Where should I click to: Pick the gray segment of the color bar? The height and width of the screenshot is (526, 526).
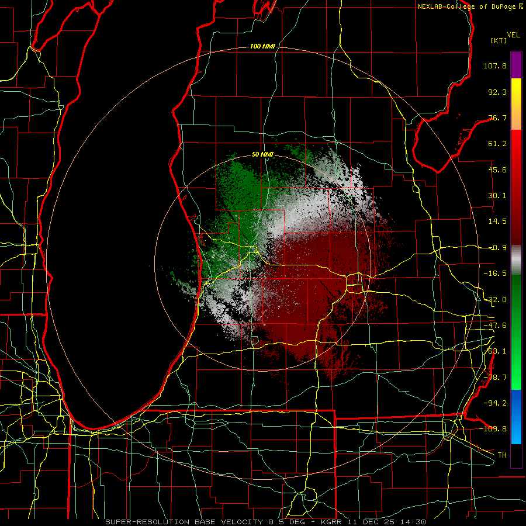point(516,260)
